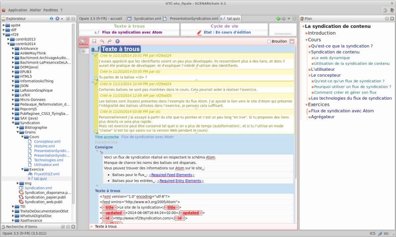Navigate back with the green left arrow
The width and height of the screenshot is (396, 237).
coord(279,19)
